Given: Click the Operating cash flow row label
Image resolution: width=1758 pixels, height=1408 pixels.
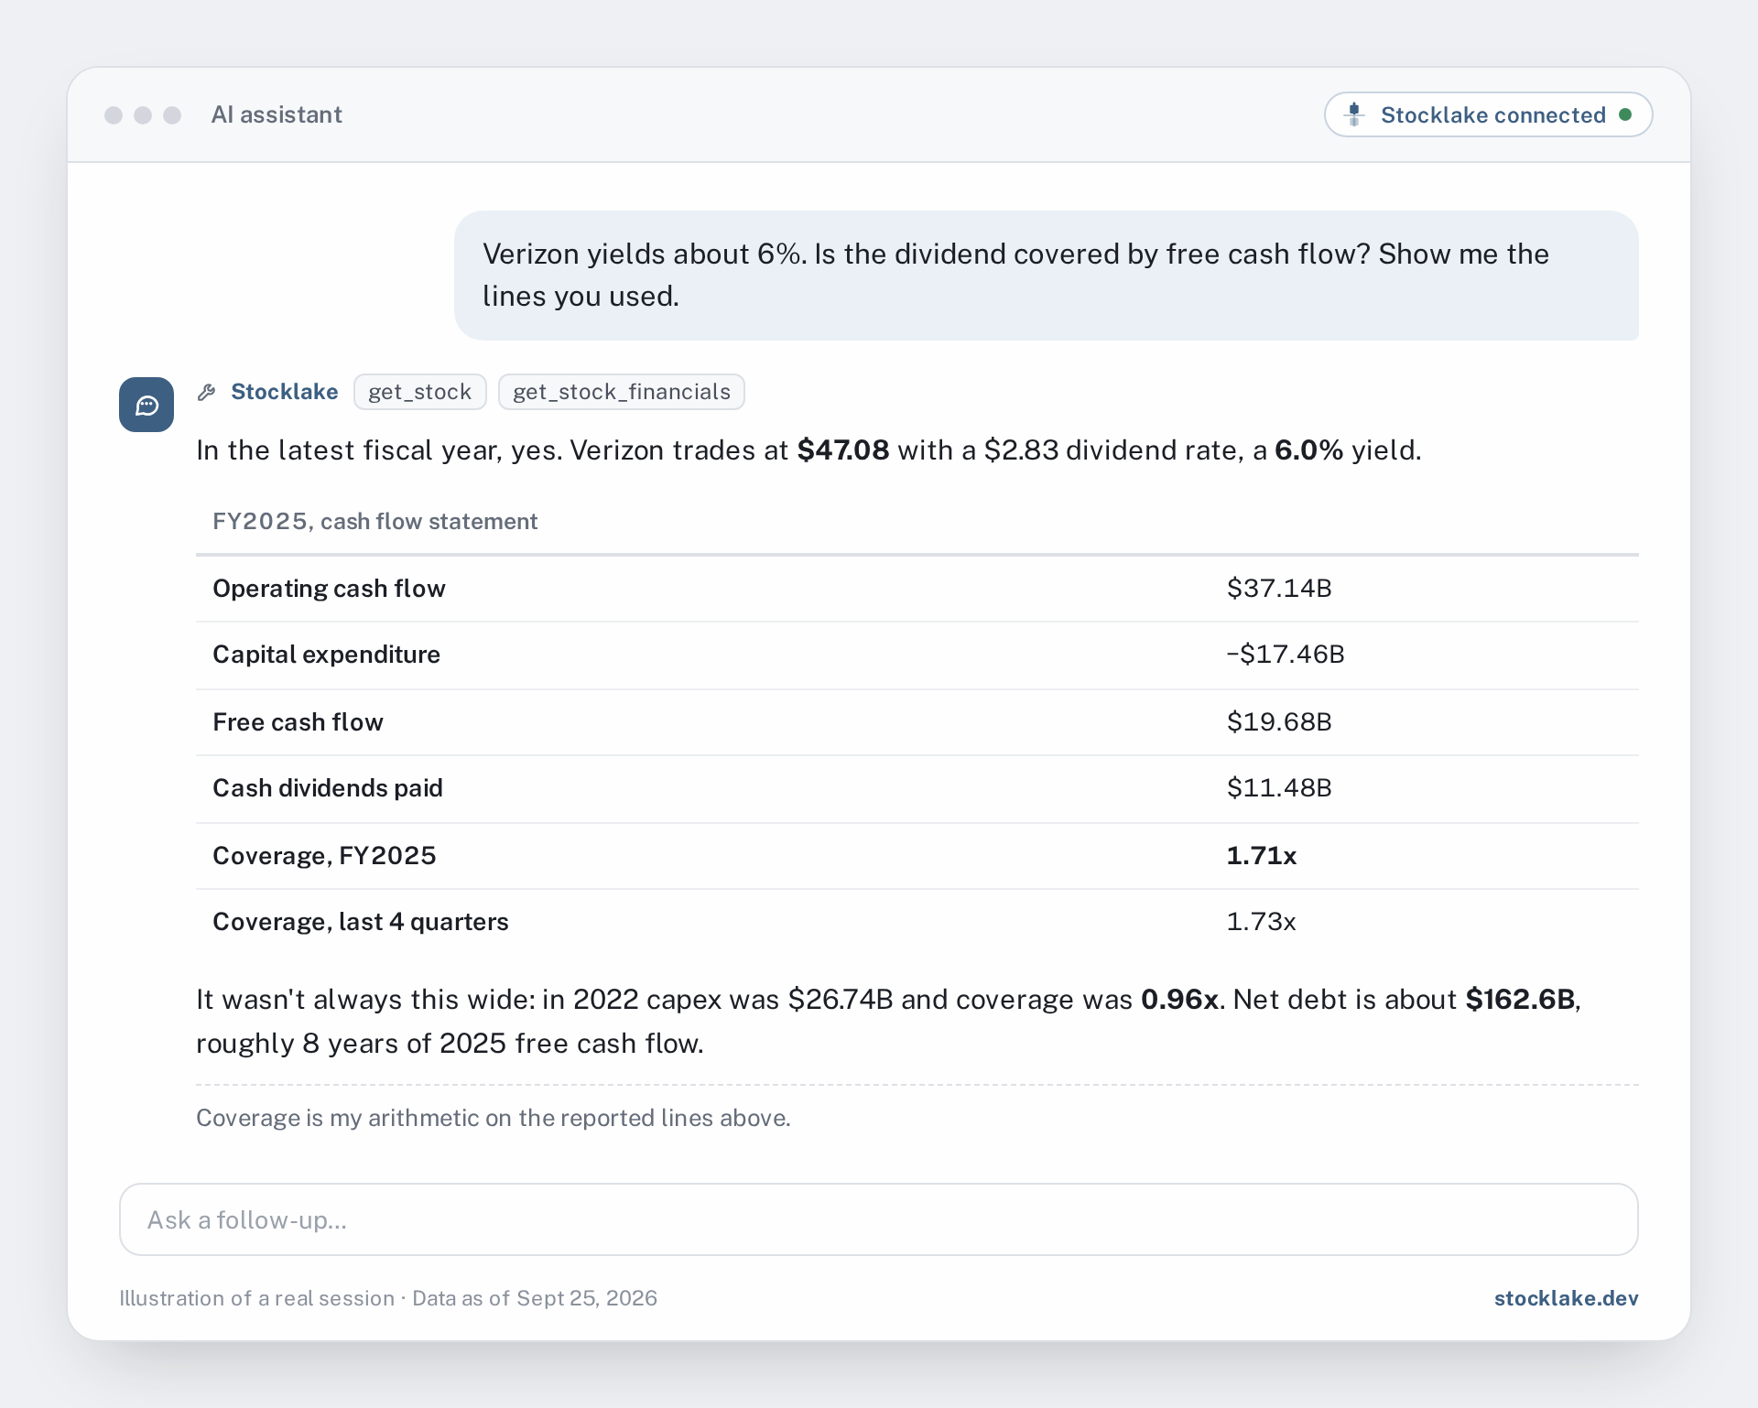Looking at the screenshot, I should coord(329,588).
